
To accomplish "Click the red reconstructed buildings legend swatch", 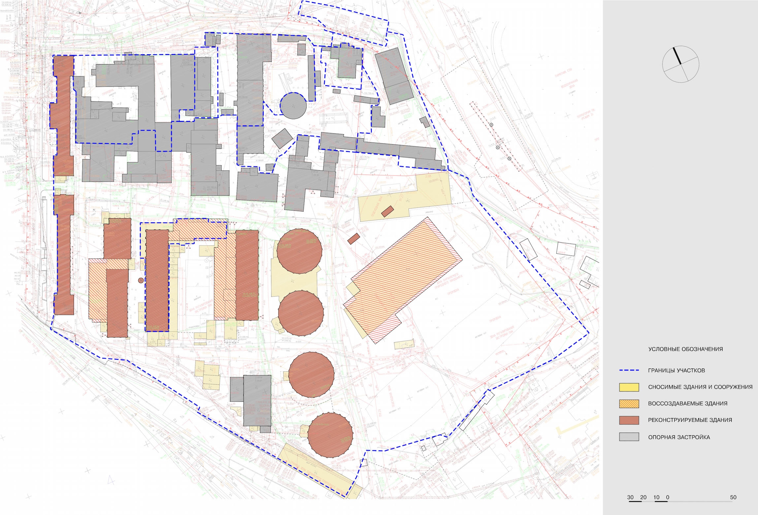I will coord(629,420).
